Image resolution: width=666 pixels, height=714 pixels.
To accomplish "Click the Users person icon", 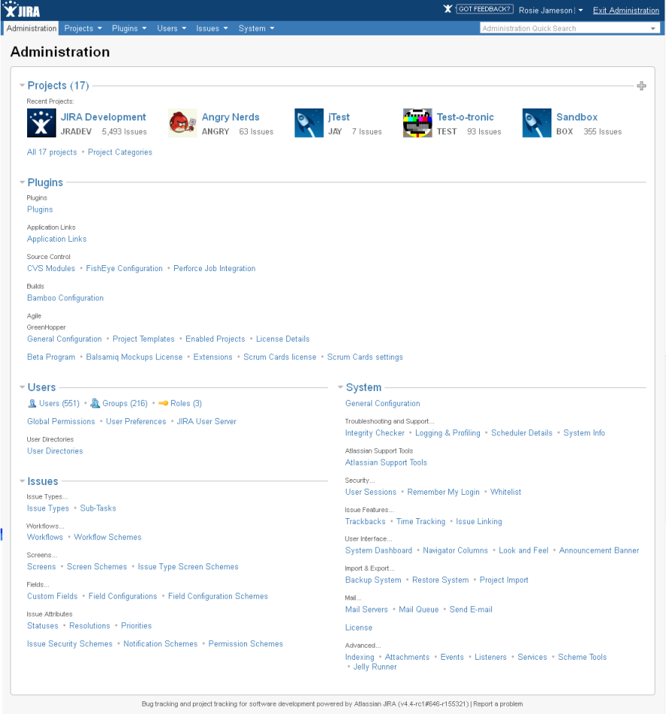I will point(32,403).
